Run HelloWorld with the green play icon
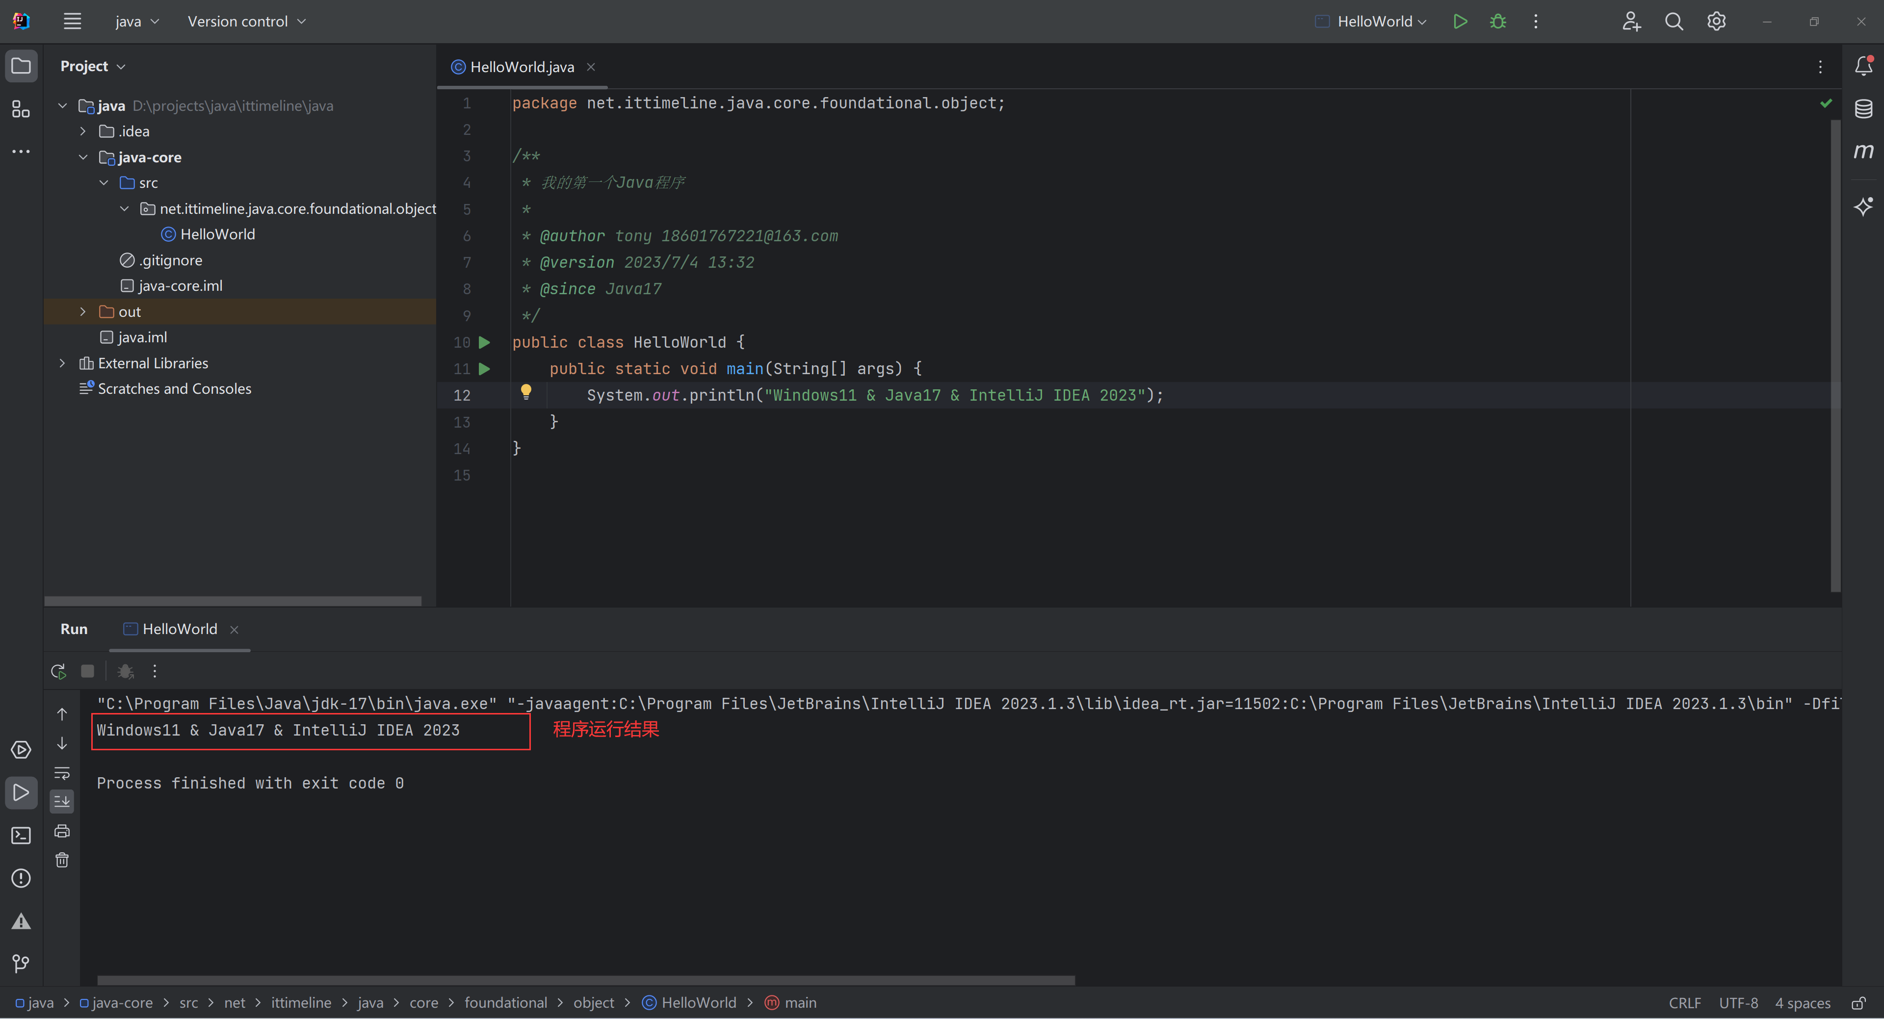Viewport: 1884px width, 1019px height. 1460,21
